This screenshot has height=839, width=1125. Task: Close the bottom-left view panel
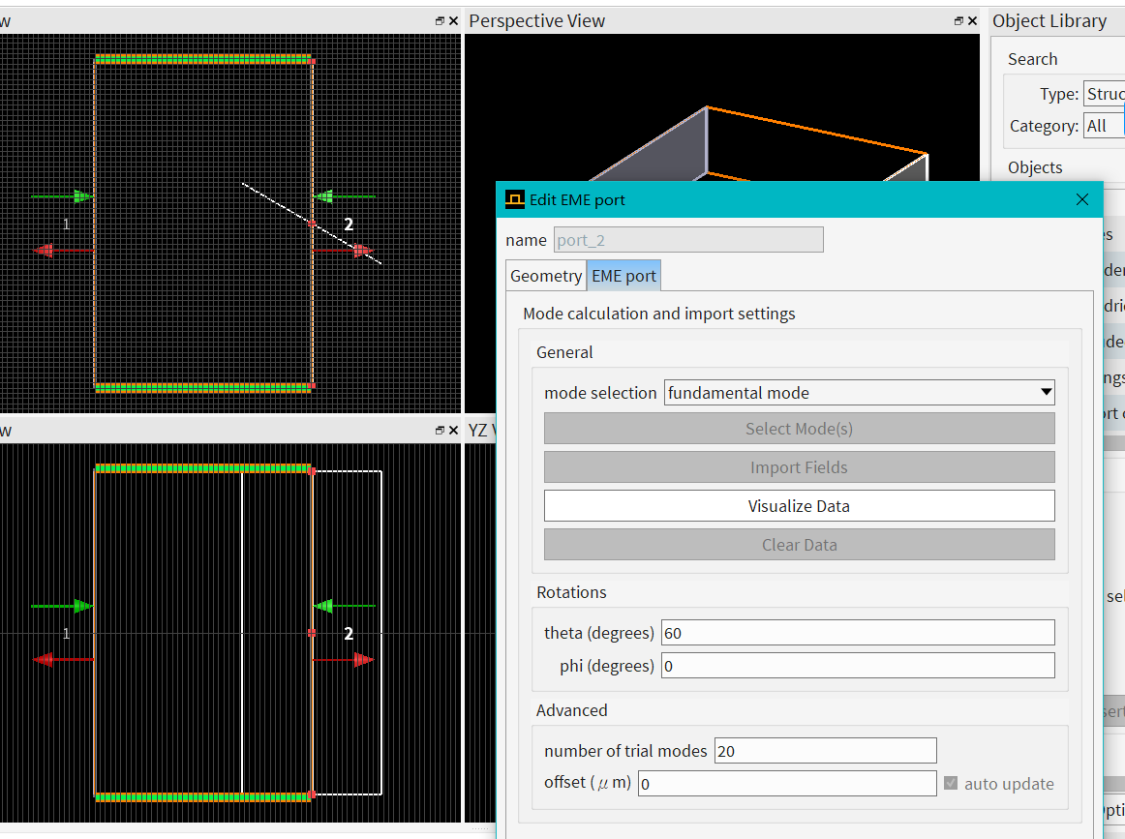(453, 431)
